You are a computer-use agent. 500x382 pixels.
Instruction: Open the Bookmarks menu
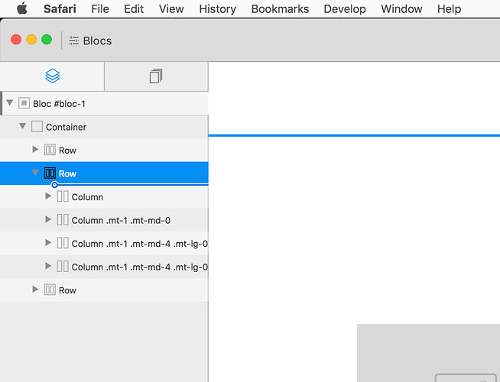coord(280,9)
